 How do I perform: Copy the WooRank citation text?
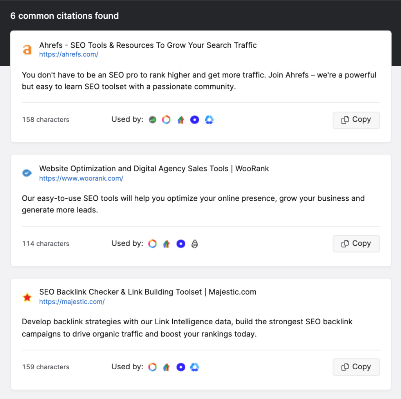click(356, 244)
